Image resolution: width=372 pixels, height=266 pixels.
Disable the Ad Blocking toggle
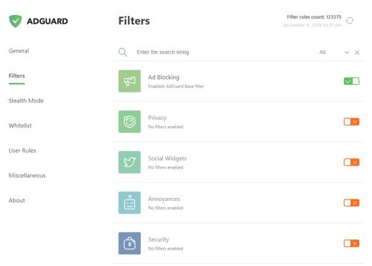[x=351, y=81]
